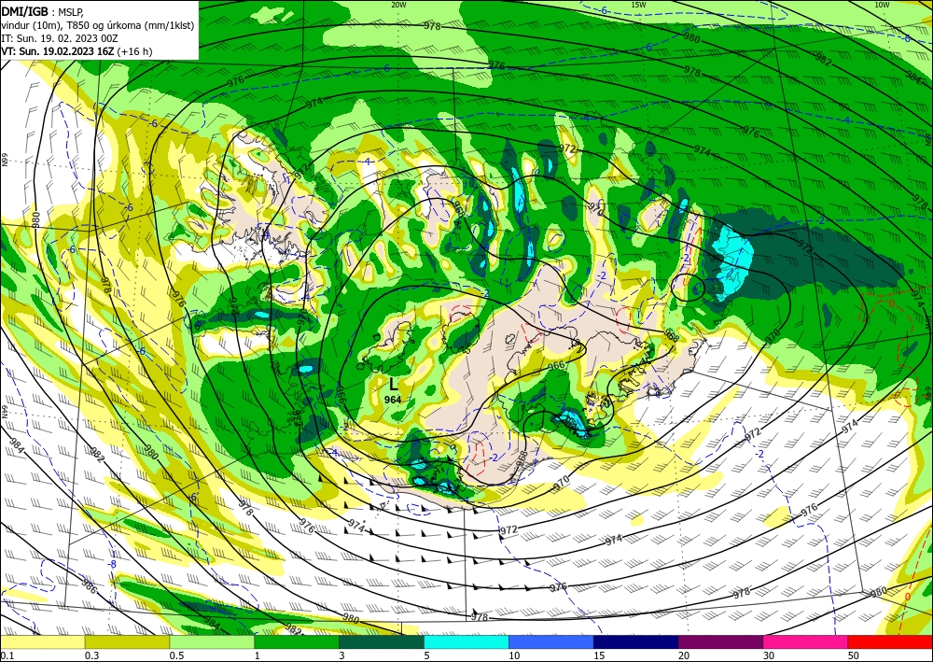Click the "15W" longitude label

638,4
